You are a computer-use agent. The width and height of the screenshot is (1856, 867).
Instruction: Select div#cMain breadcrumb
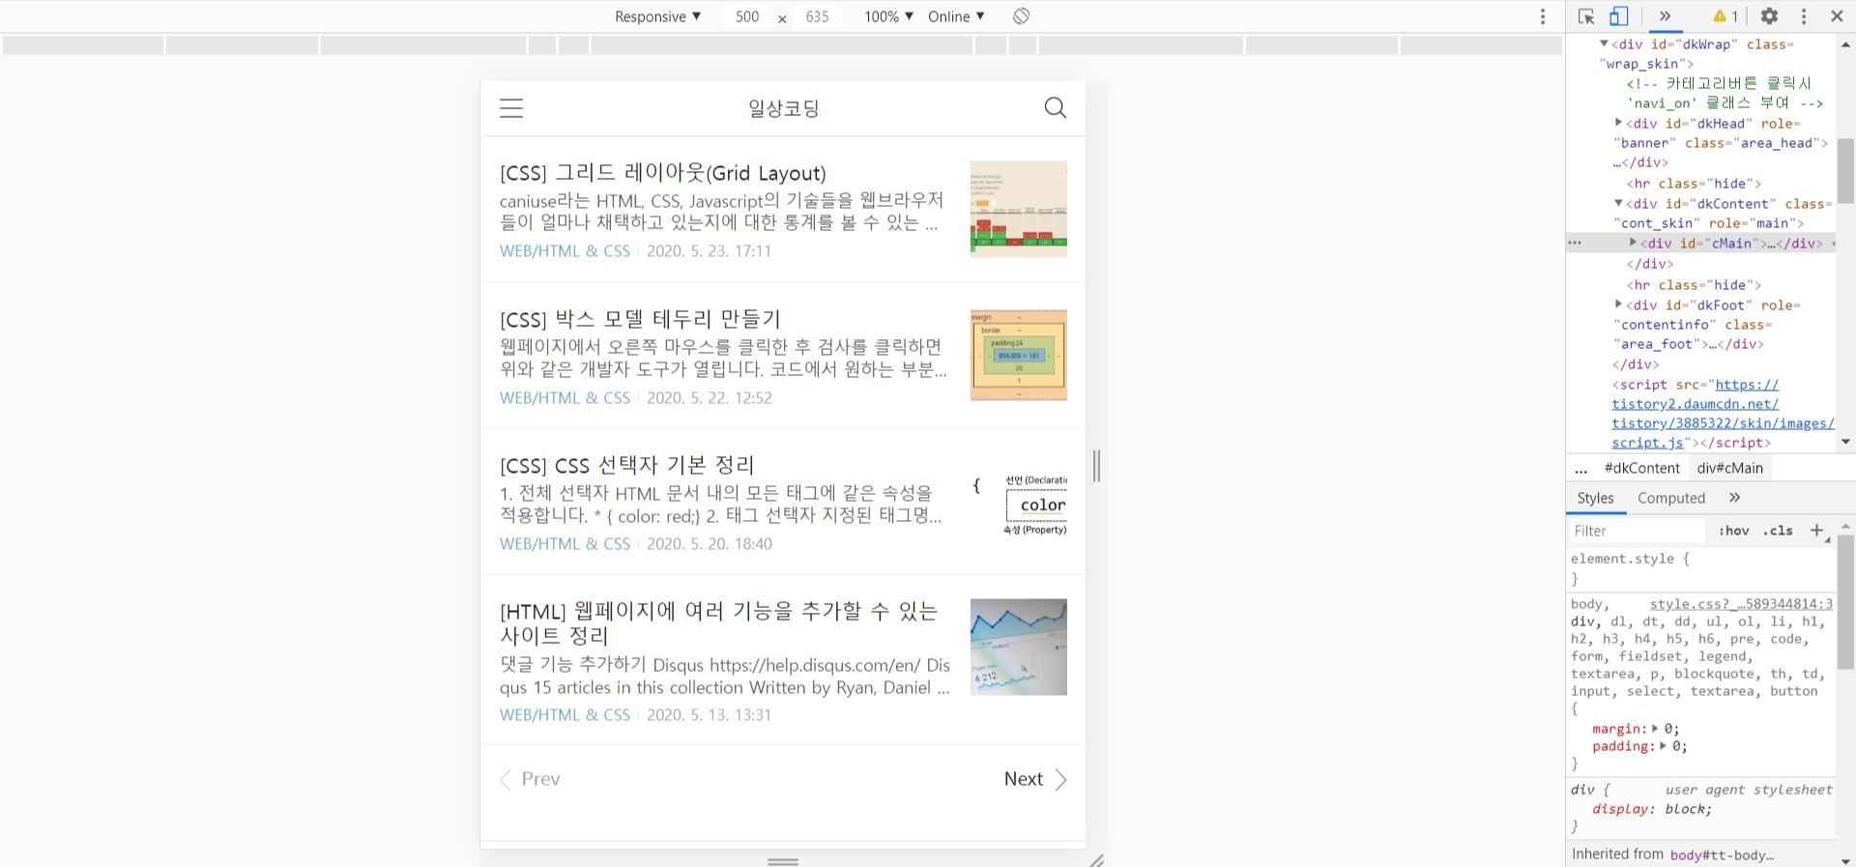pos(1730,468)
